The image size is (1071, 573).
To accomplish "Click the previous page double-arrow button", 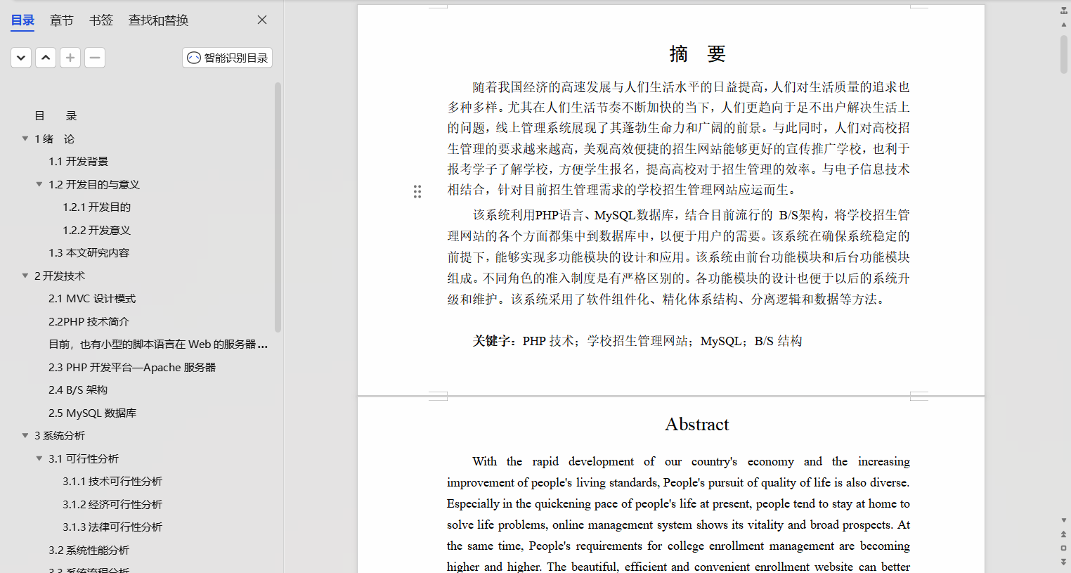I will point(1064,534).
